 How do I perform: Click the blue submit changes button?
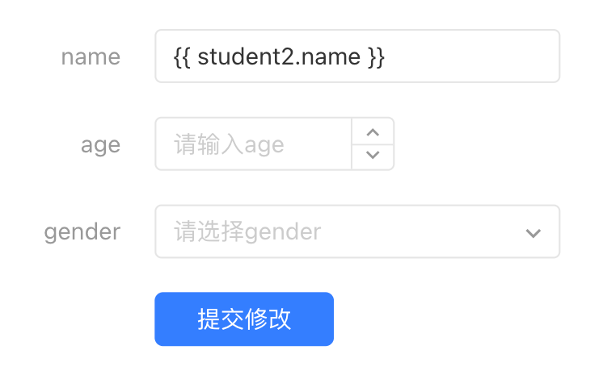pos(244,319)
